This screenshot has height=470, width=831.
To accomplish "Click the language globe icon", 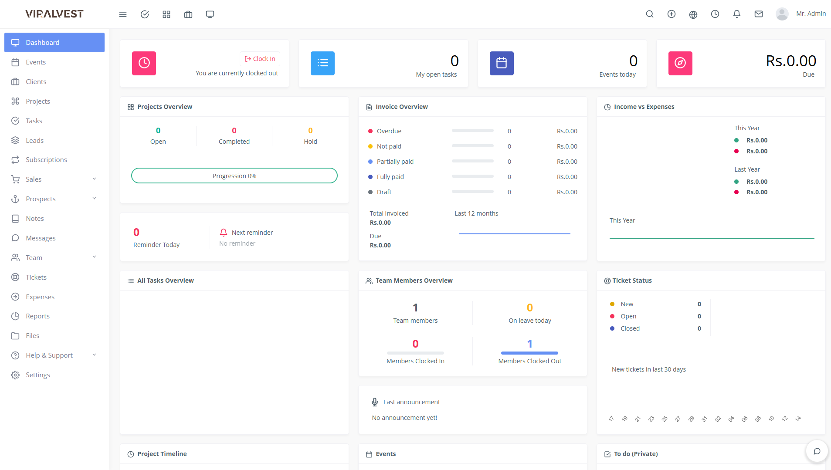I will pos(693,14).
